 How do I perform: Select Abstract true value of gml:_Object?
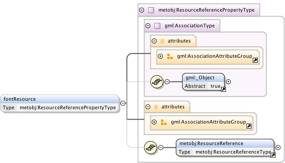pos(215,86)
